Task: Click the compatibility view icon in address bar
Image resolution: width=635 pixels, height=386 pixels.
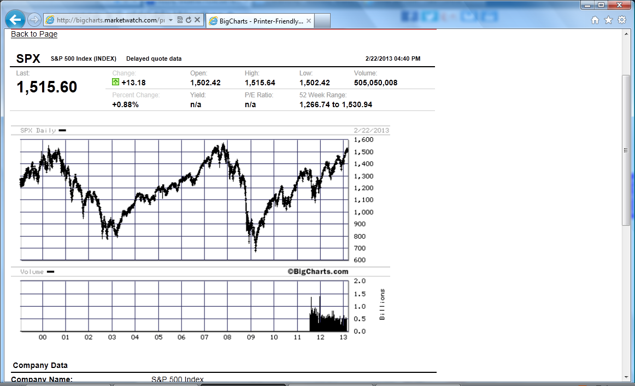Action: pos(180,20)
